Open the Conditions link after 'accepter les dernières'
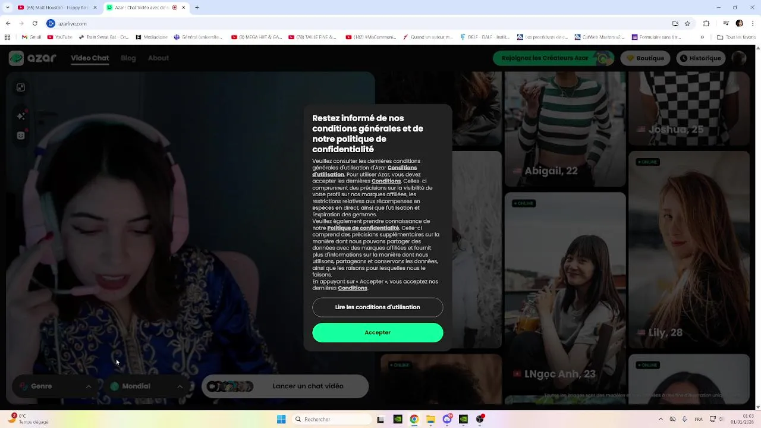This screenshot has width=761, height=428. pyautogui.click(x=386, y=181)
